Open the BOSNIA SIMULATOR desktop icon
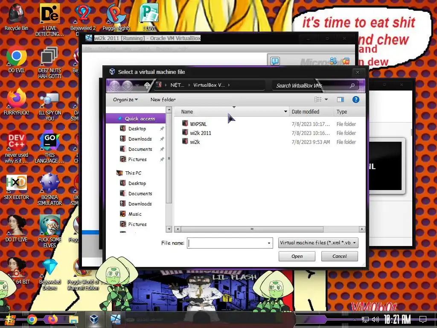The height and width of the screenshot is (328, 437). pos(50,190)
